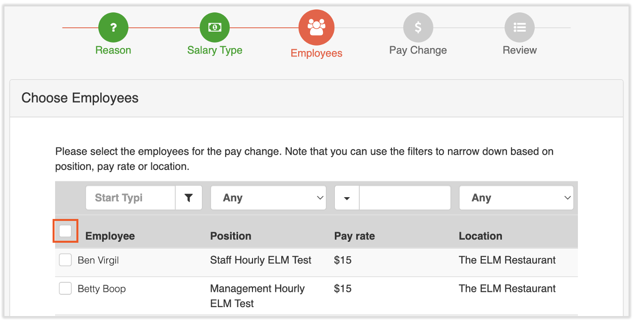Select Betty Boop's checkbox
The height and width of the screenshot is (322, 633).
pos(65,288)
